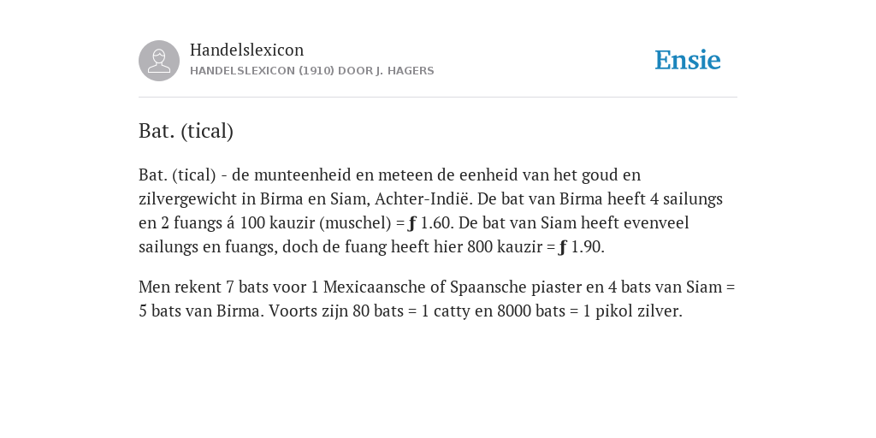Click the paragraph starting 'Men rekent 7 bats'
The image size is (876, 438).
tap(437, 299)
